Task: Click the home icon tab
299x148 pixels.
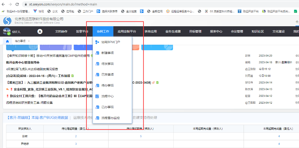Action: coord(7,41)
